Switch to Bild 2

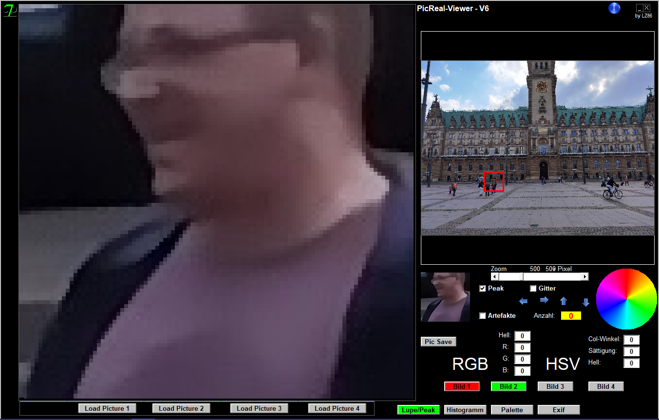[508, 386]
